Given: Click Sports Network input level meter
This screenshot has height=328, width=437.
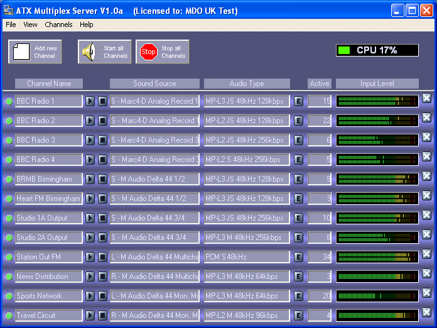Looking at the screenshot, I should (x=377, y=296).
